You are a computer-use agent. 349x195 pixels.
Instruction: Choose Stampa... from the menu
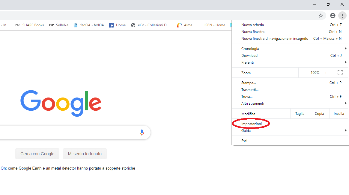[x=290, y=83]
